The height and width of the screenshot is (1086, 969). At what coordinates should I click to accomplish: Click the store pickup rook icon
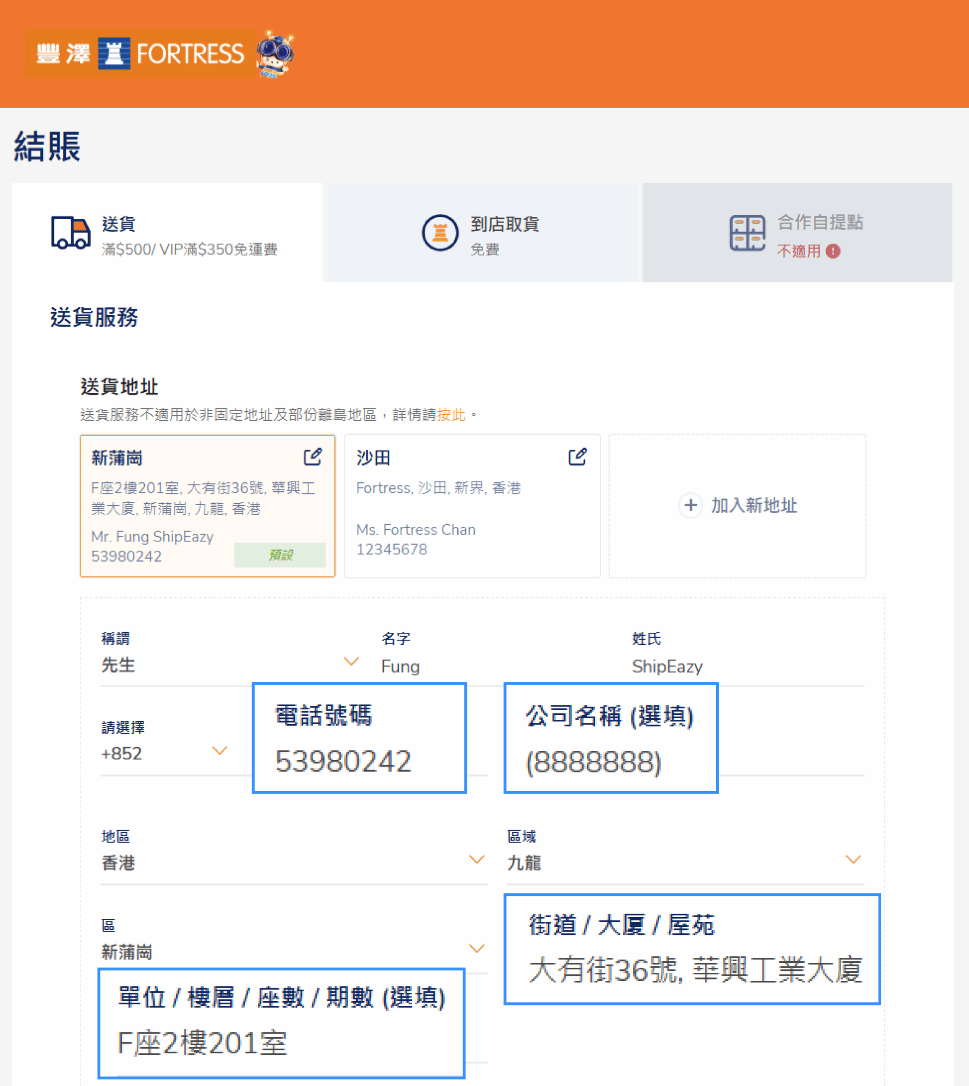(x=440, y=232)
